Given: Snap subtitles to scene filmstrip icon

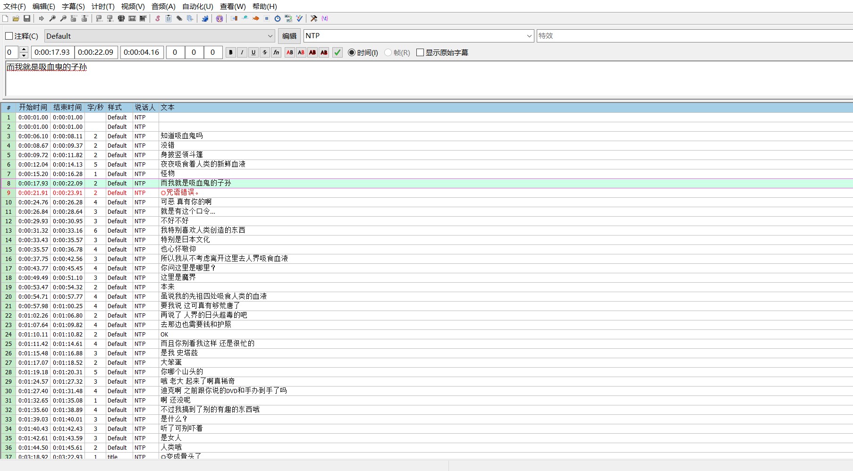Looking at the screenshot, I should coord(132,18).
